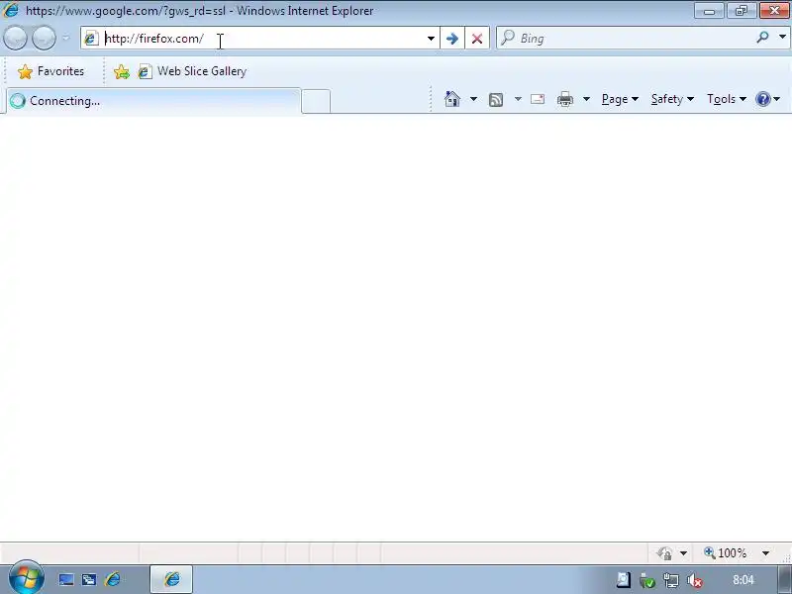Screen dimensions: 792x594
Task: Click the RSS feeds icon
Action: (496, 100)
